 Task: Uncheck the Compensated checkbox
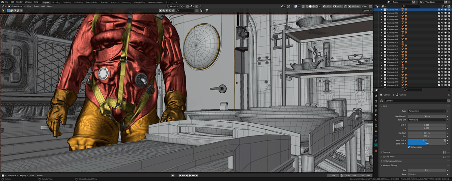[x=409, y=147]
